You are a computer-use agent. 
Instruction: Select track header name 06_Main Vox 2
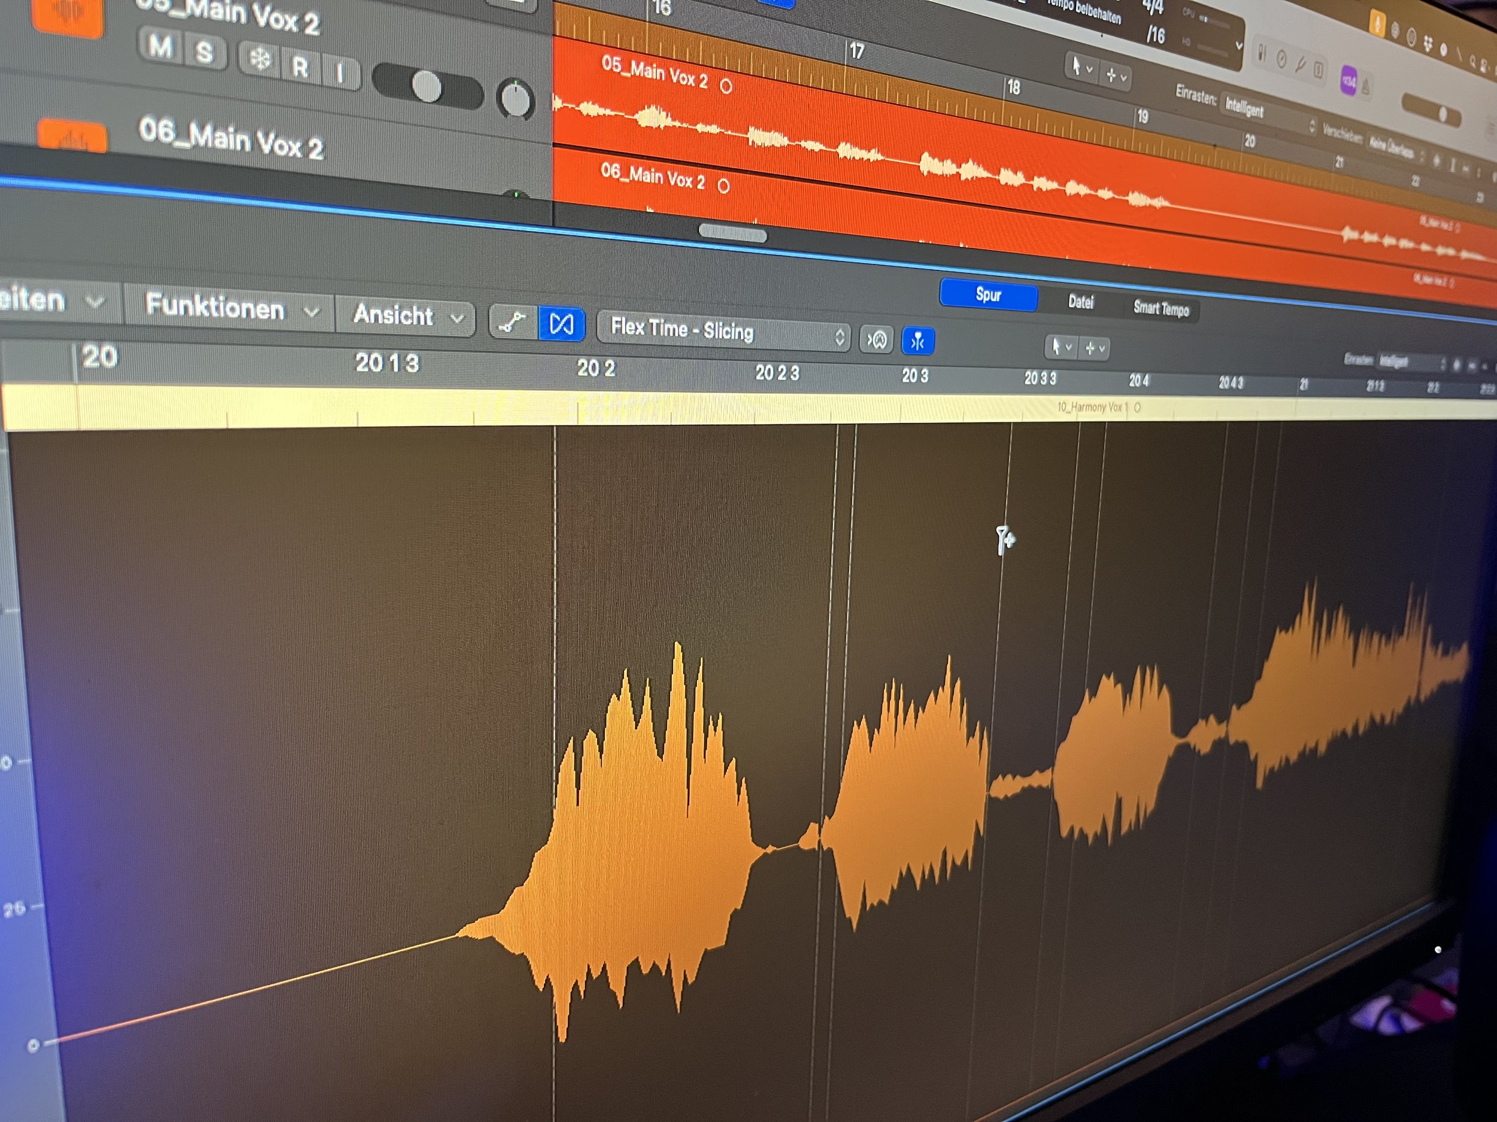[231, 138]
